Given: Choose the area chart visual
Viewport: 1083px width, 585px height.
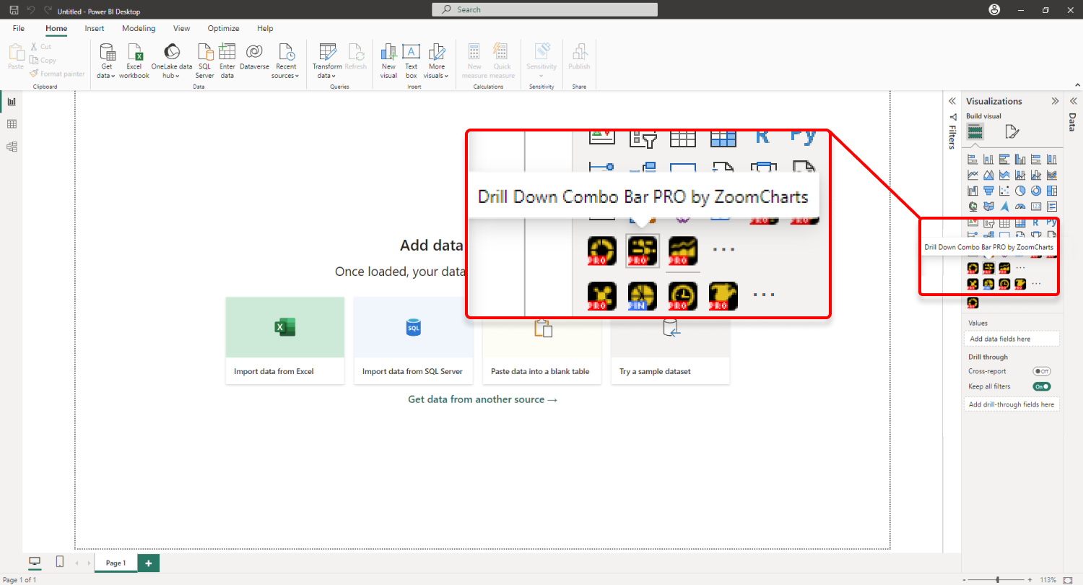Looking at the screenshot, I should [x=988, y=175].
